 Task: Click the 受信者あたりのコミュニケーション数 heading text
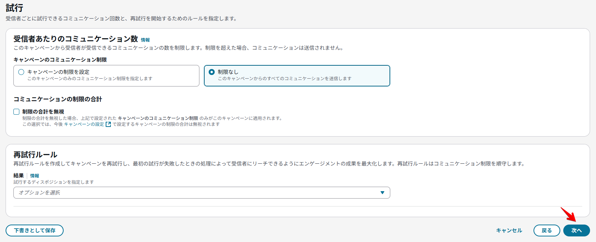(x=76, y=39)
